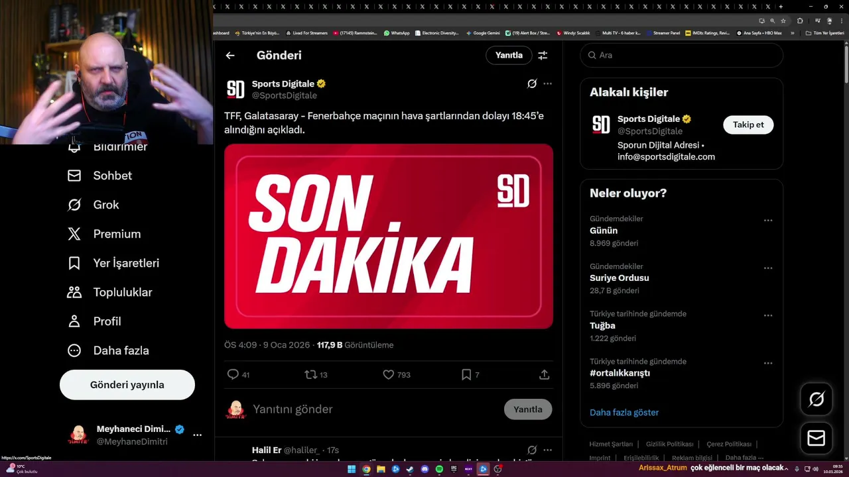Click the Daha fazla göster link
849x477 pixels.
[624, 412]
